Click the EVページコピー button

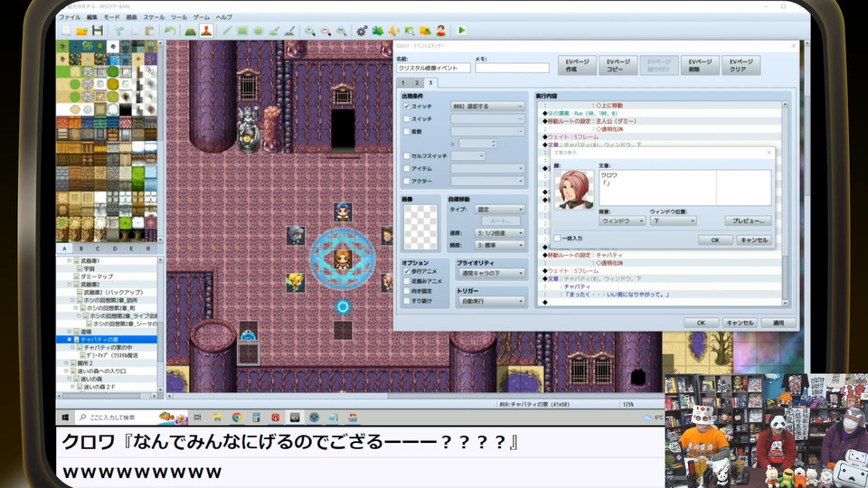618,65
